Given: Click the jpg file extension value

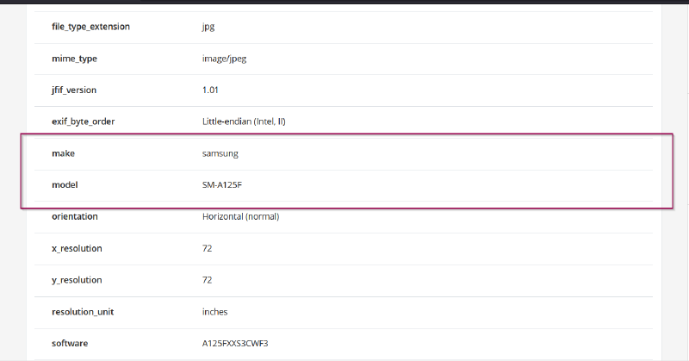Looking at the screenshot, I should 208,27.
